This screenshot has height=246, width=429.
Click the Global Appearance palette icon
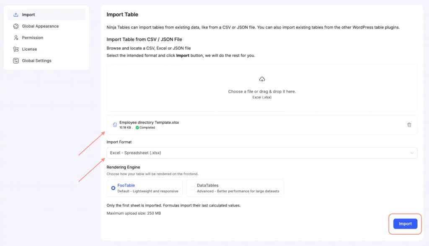coord(16,26)
